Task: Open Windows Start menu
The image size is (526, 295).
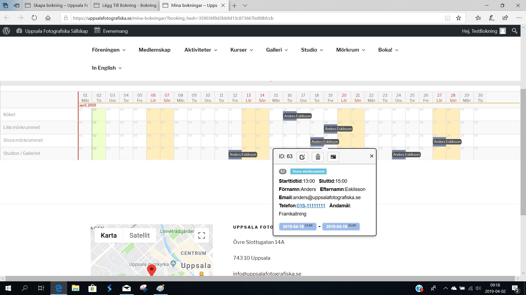Action: (8, 288)
